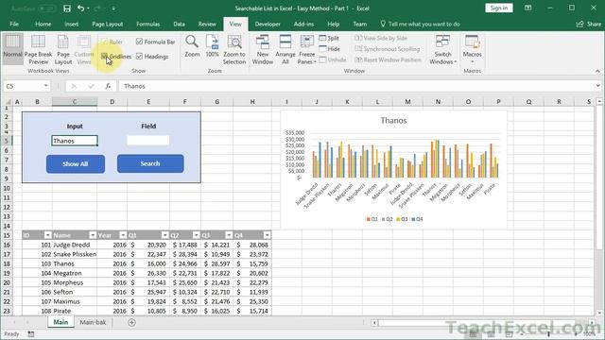The height and width of the screenshot is (340, 605).
Task: Switch to the Data tab
Action: (179, 24)
